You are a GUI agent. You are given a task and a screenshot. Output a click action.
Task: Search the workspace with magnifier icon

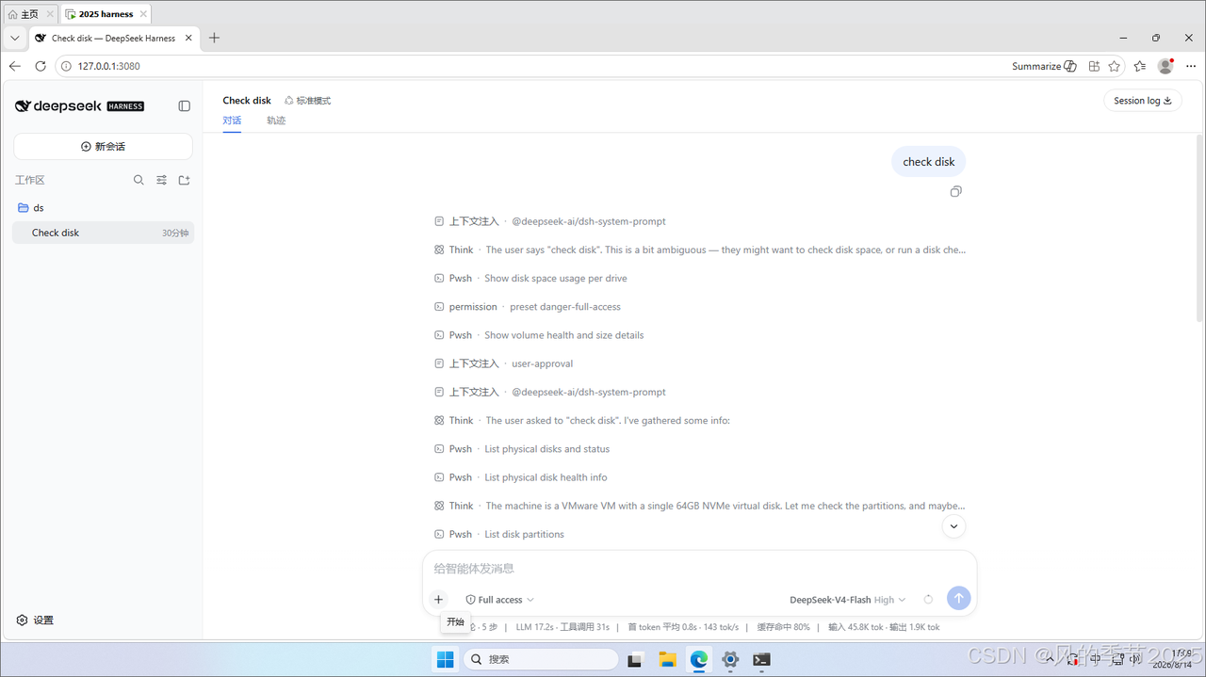click(x=139, y=180)
